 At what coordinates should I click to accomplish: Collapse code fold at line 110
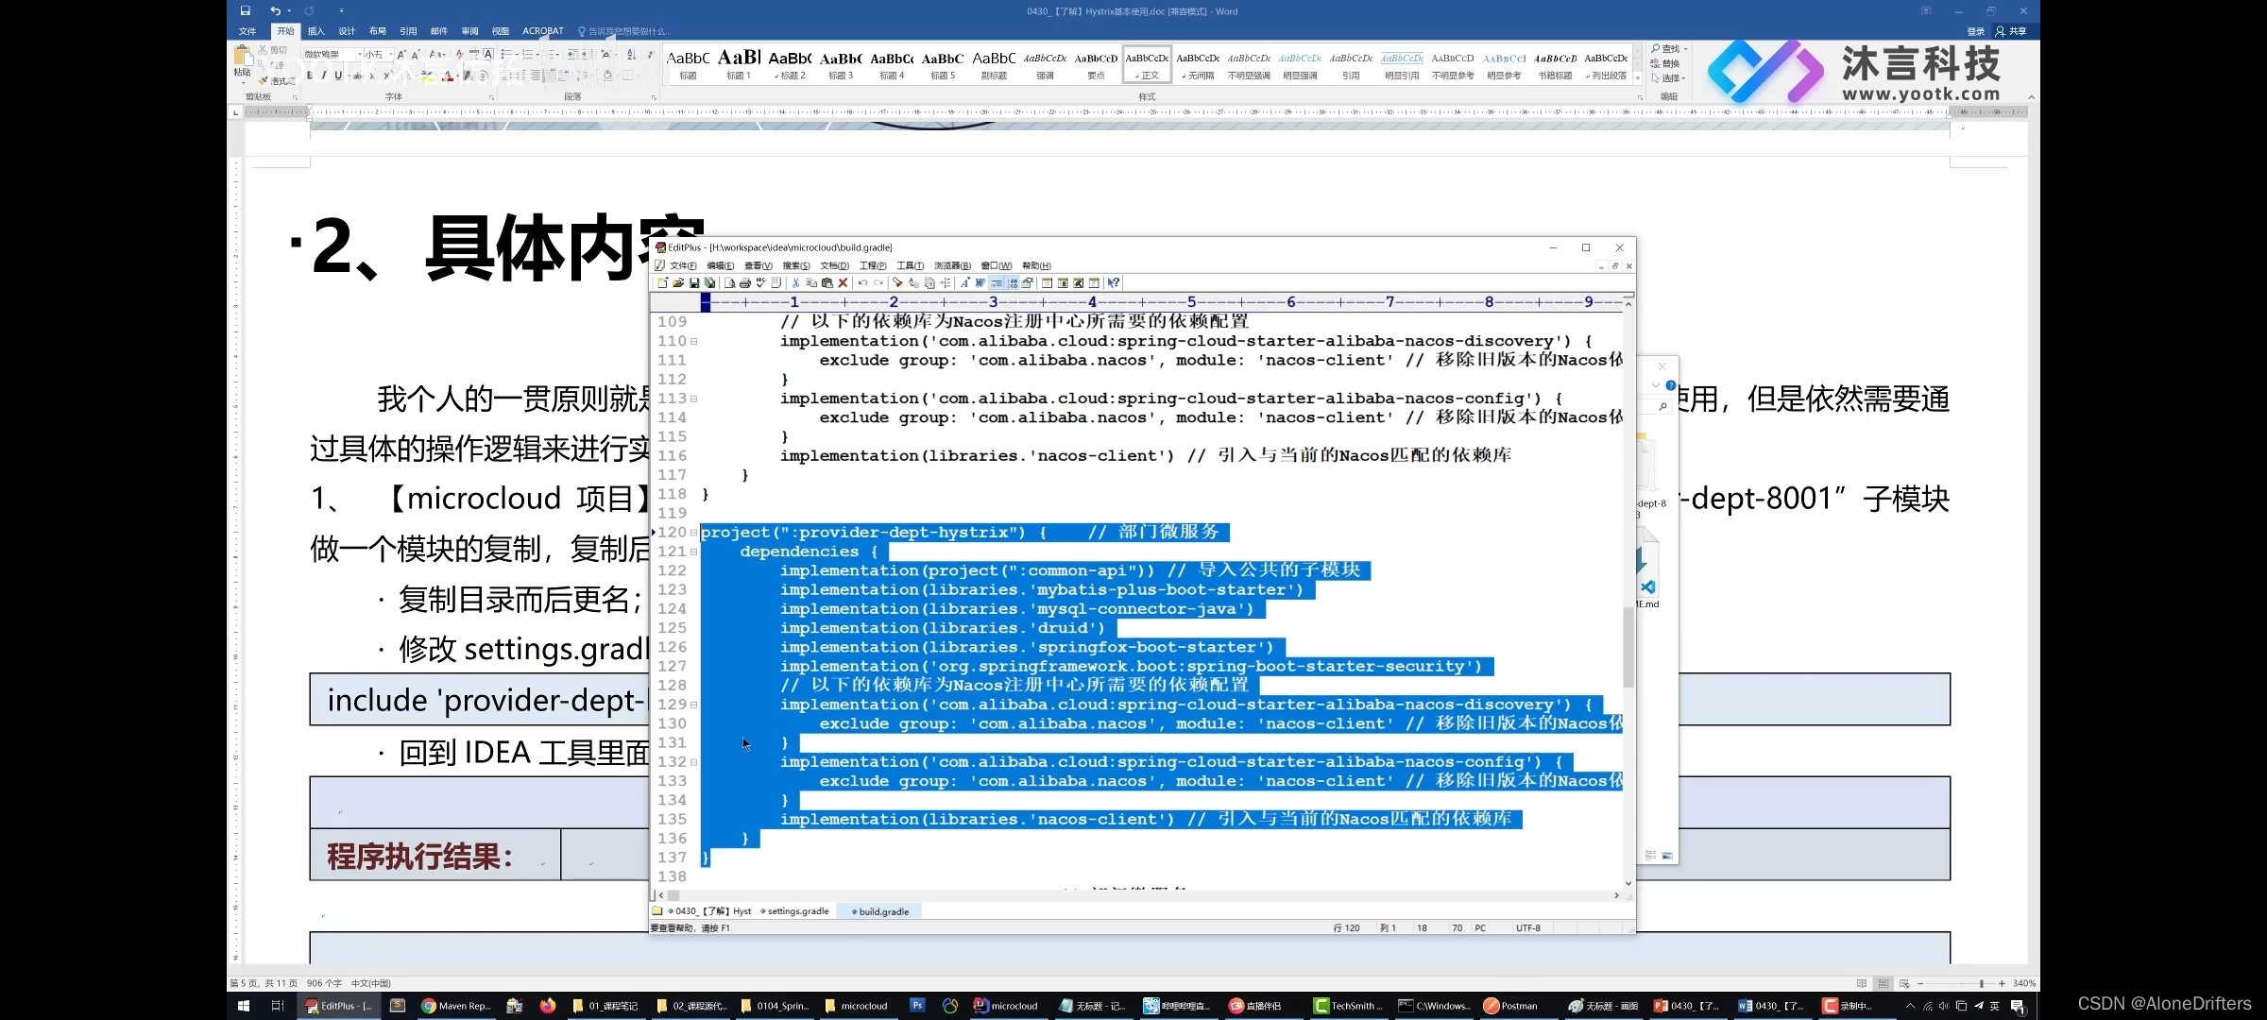693,341
